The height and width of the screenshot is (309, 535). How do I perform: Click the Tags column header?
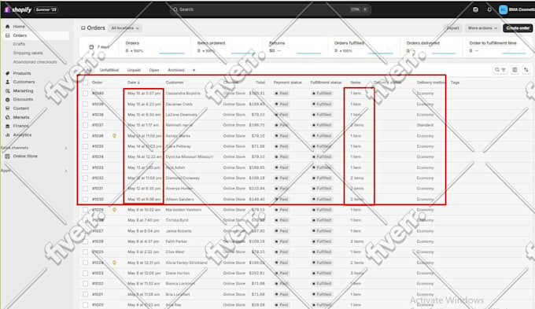(x=455, y=83)
